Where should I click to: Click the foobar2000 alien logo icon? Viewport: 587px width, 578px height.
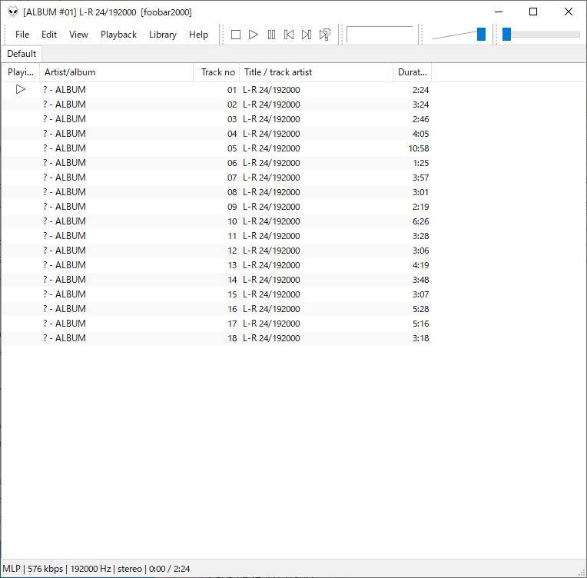coord(13,12)
